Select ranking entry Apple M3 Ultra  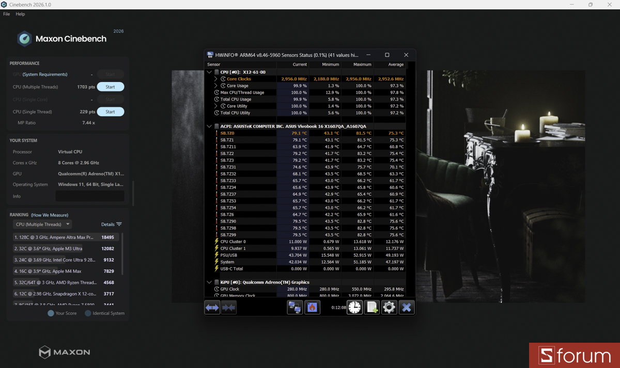pos(66,249)
